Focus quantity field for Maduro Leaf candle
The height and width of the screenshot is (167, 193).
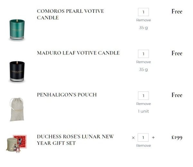pos(143,54)
